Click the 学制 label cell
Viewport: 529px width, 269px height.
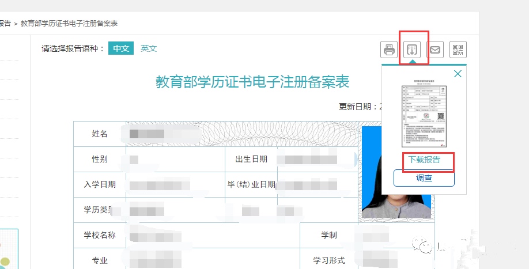tap(328, 235)
